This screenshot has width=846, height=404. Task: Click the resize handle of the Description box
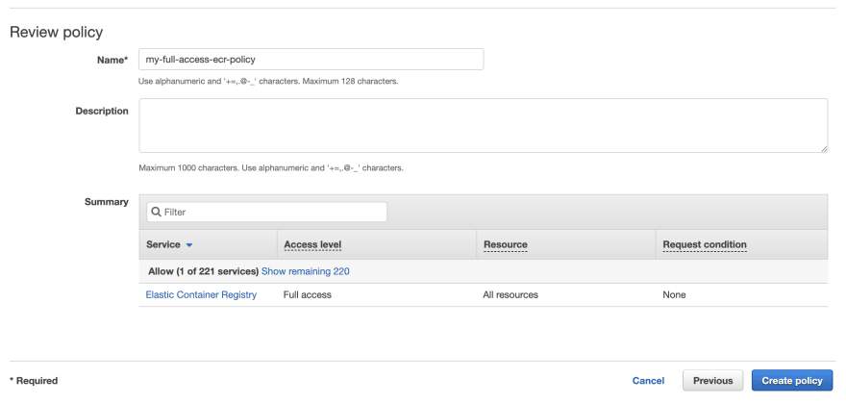click(825, 149)
